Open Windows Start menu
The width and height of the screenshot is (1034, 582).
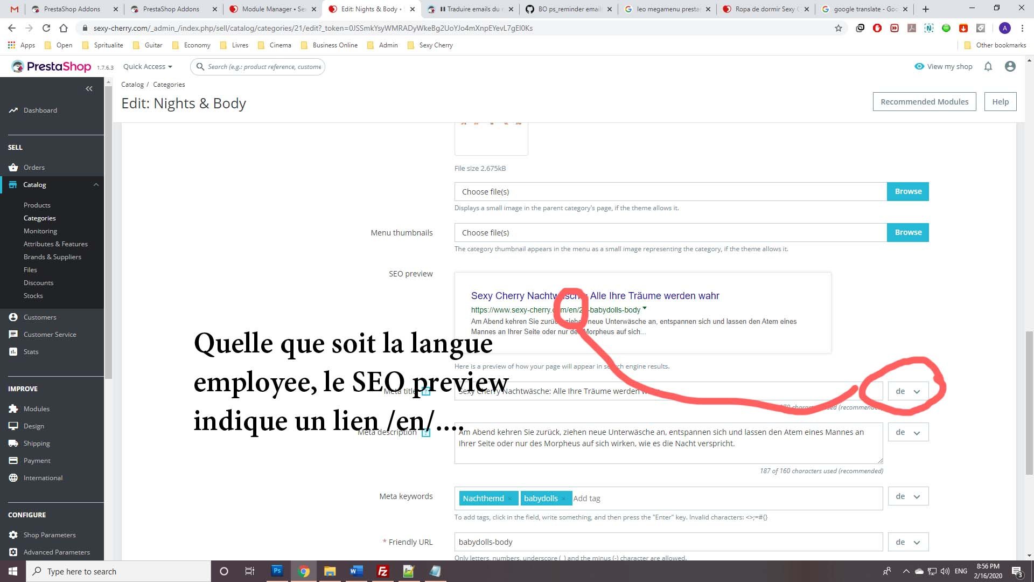point(13,571)
